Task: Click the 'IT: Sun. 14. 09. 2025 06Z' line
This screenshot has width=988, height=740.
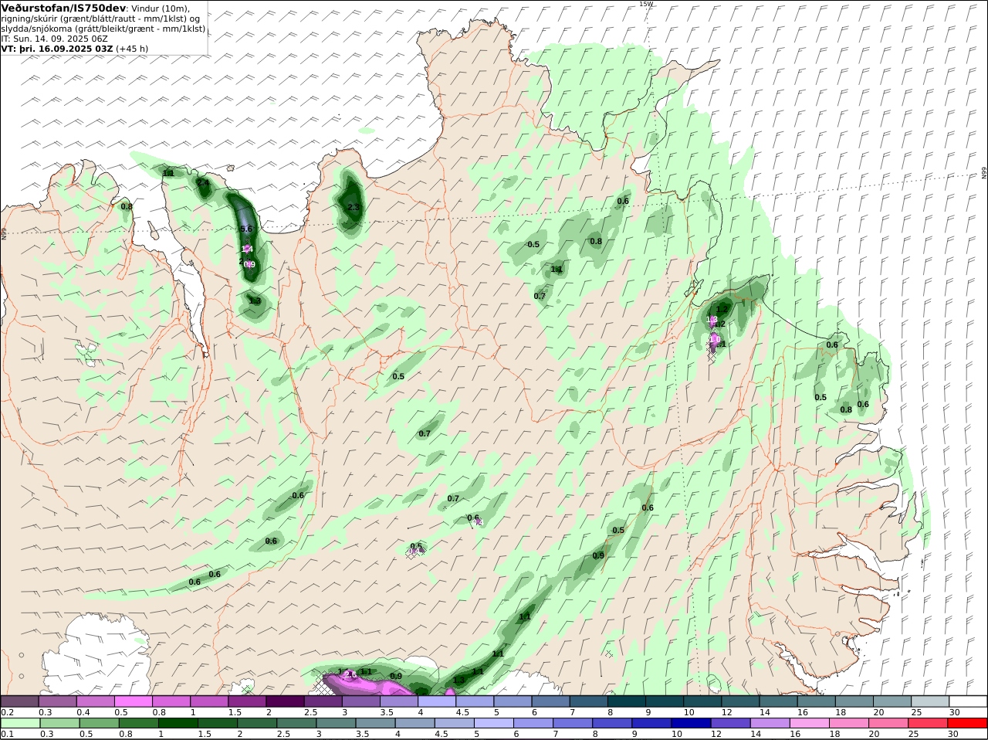Action: [x=56, y=38]
